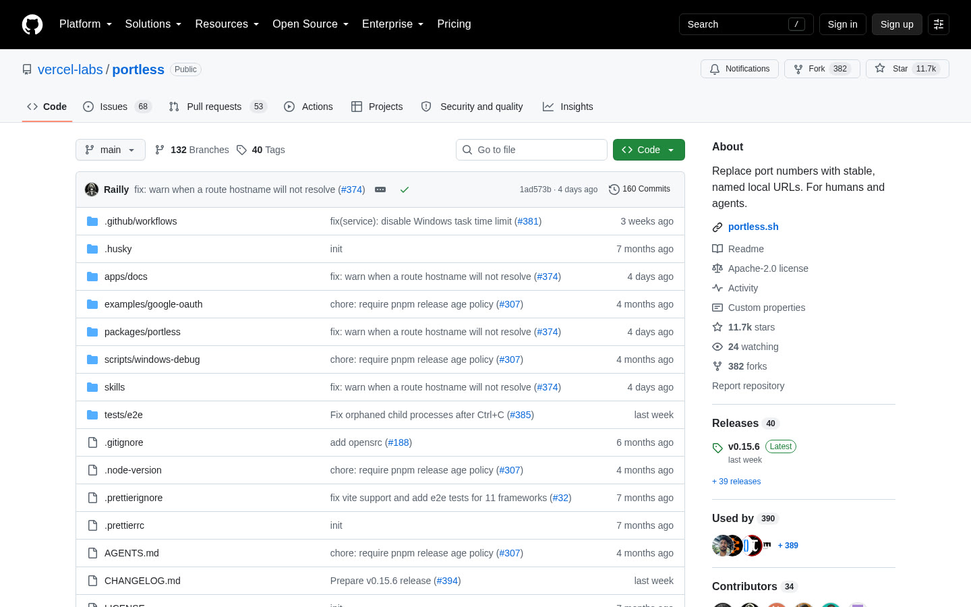The image size is (971, 607).
Task: View the 160 Commits history
Action: [x=639, y=190]
